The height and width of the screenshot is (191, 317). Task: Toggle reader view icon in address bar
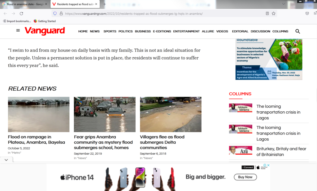(267, 14)
